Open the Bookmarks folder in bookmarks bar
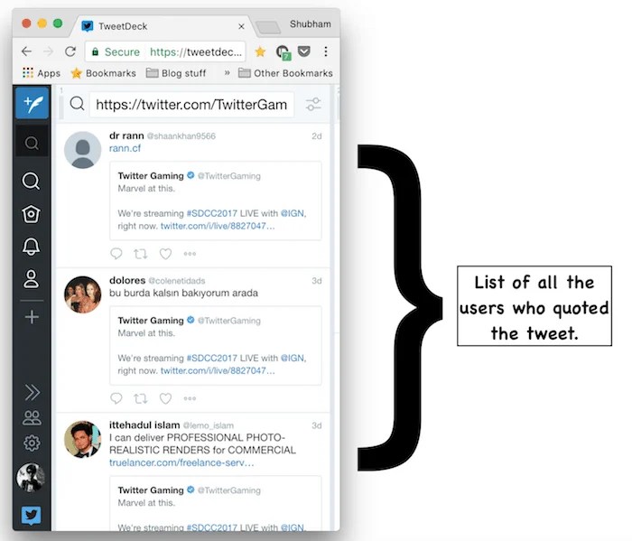Viewport: 632px width, 541px height. coord(103,73)
